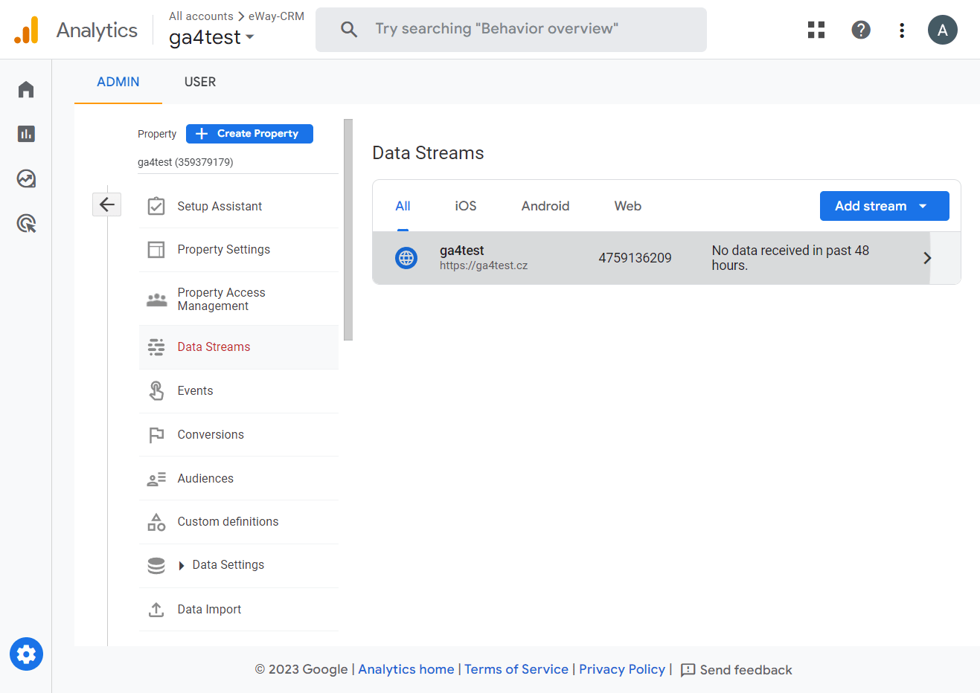The height and width of the screenshot is (693, 980).
Task: Click the property column scrollbar
Action: pyautogui.click(x=348, y=230)
